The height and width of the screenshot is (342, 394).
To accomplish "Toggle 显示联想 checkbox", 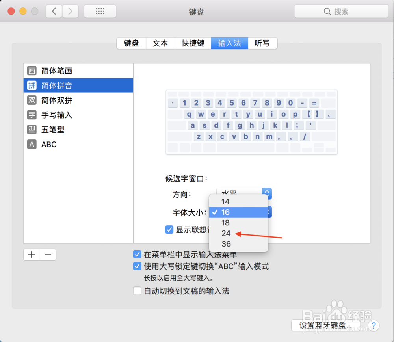I will point(169,230).
